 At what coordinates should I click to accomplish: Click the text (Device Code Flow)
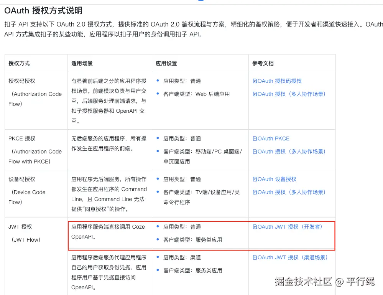coord(27,197)
